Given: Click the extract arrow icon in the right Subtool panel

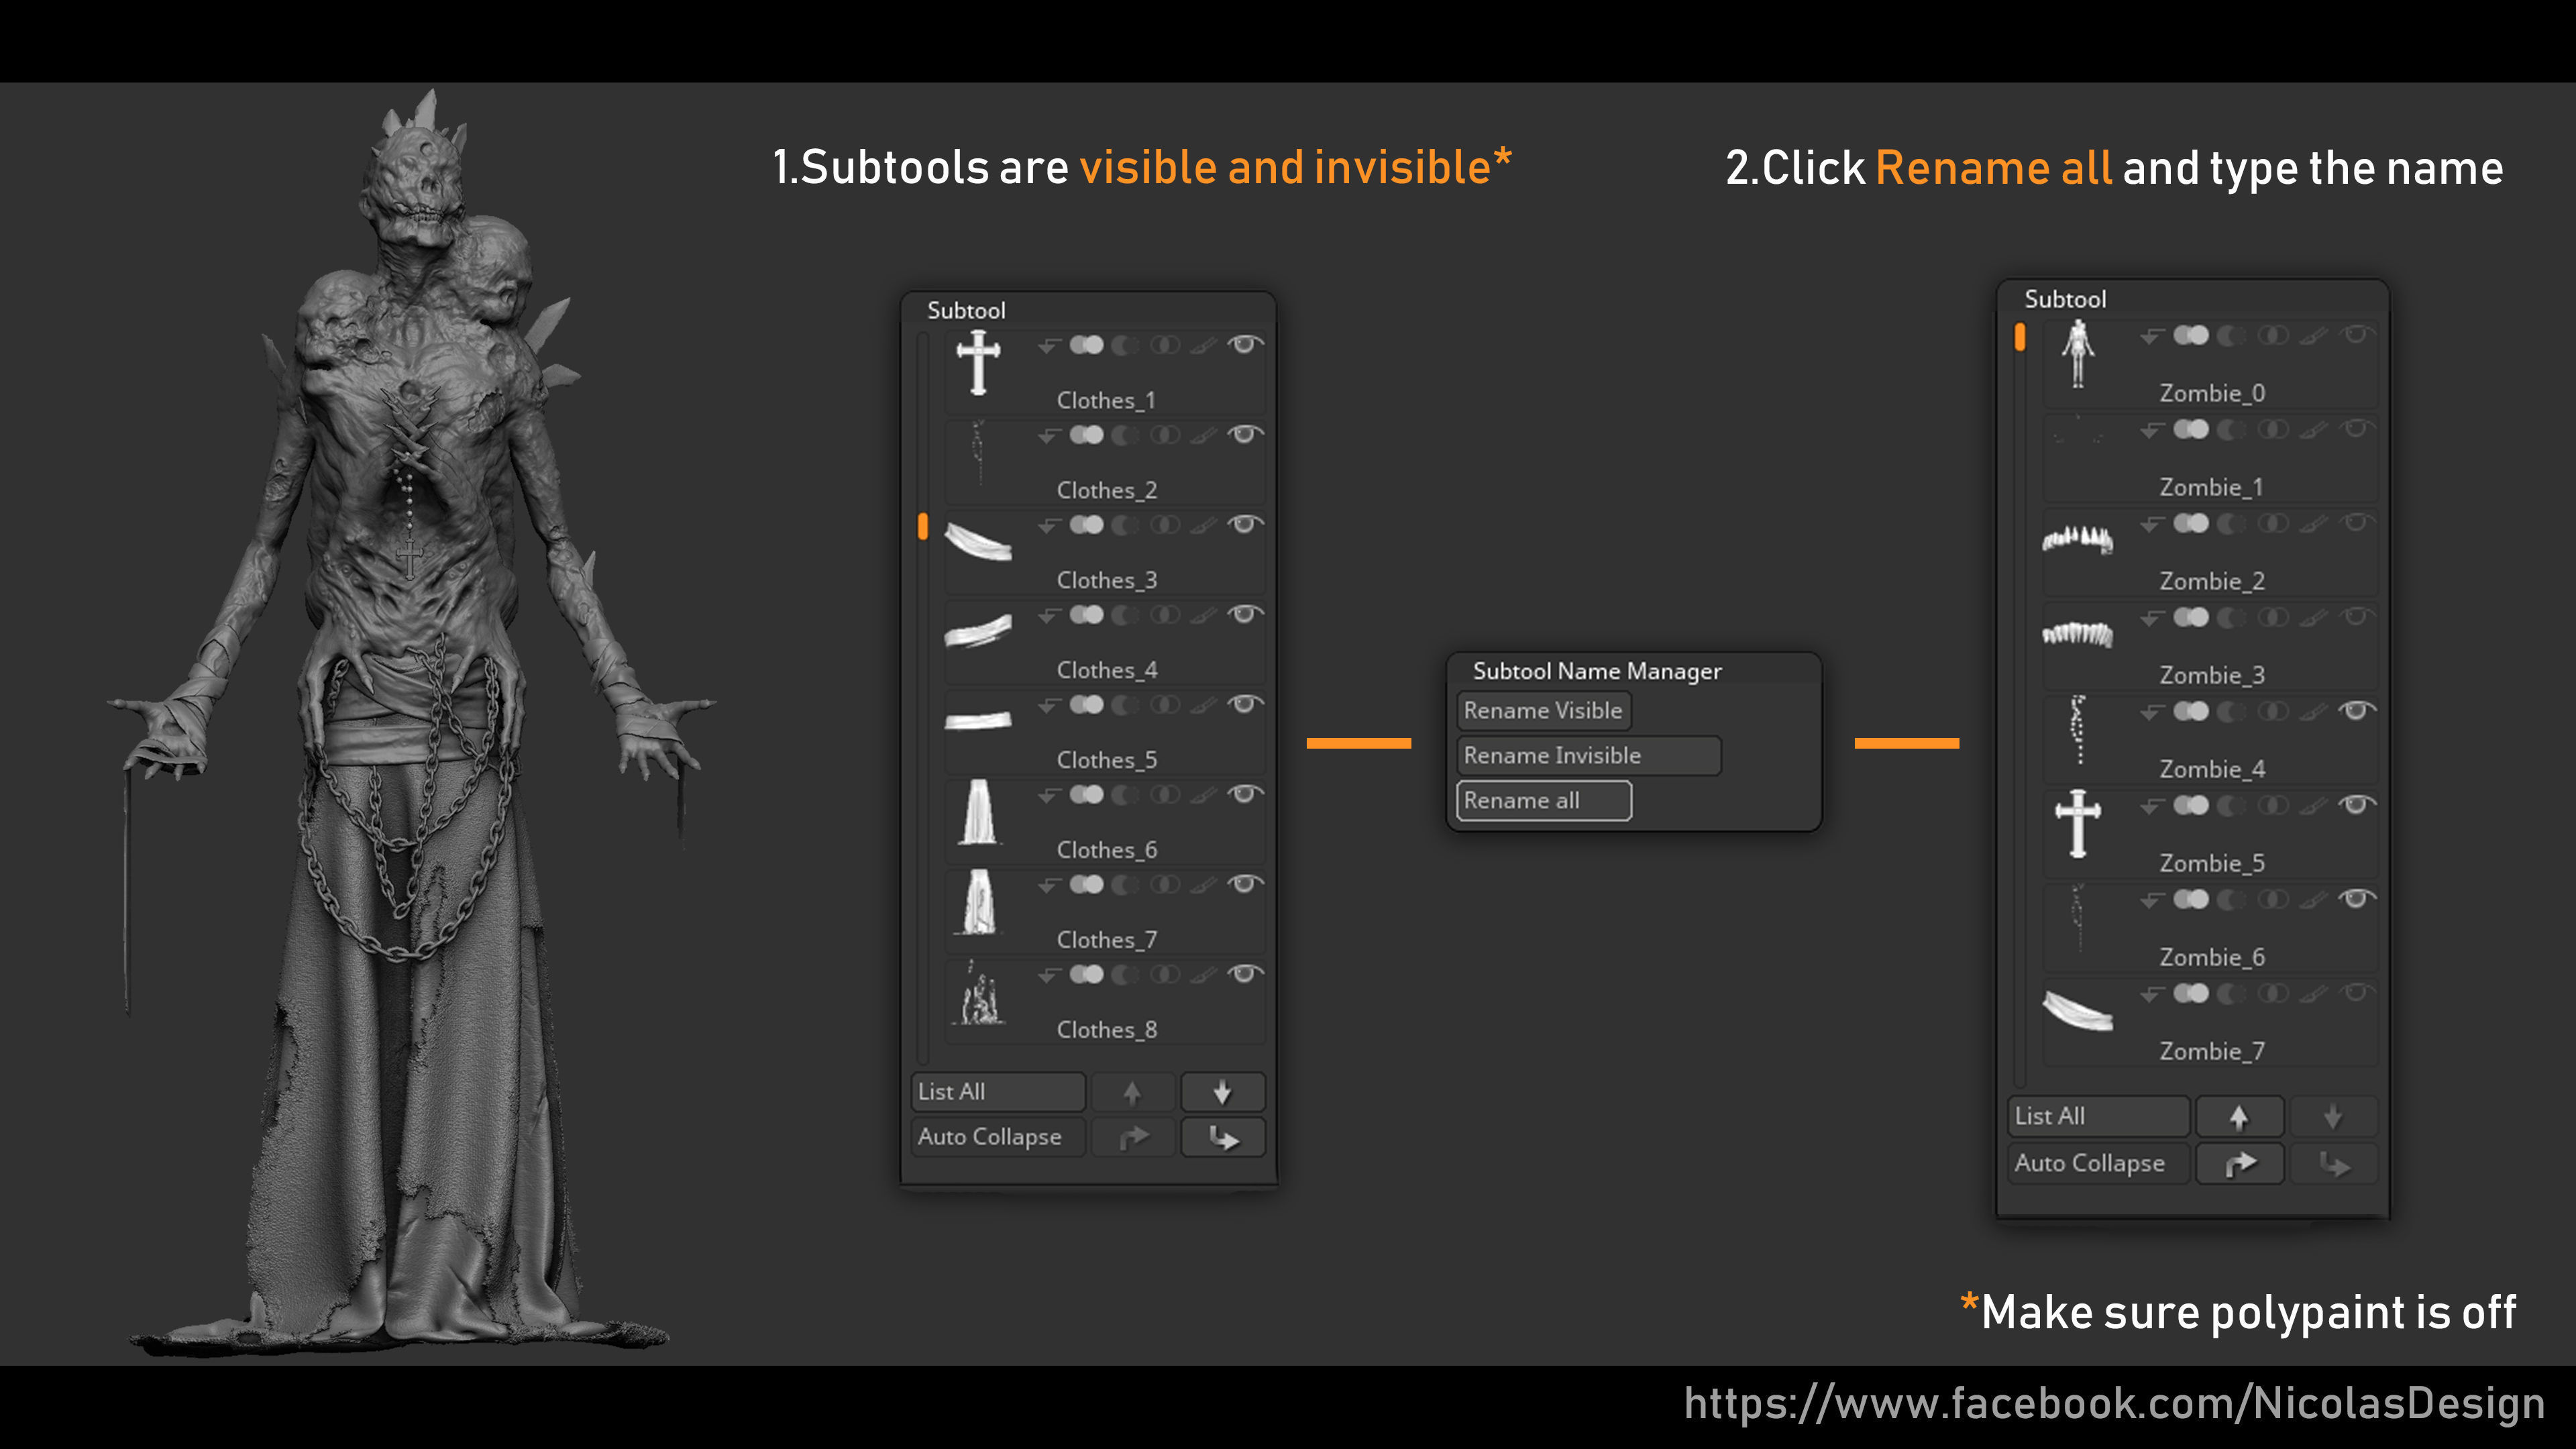Looking at the screenshot, I should coord(2334,1163).
